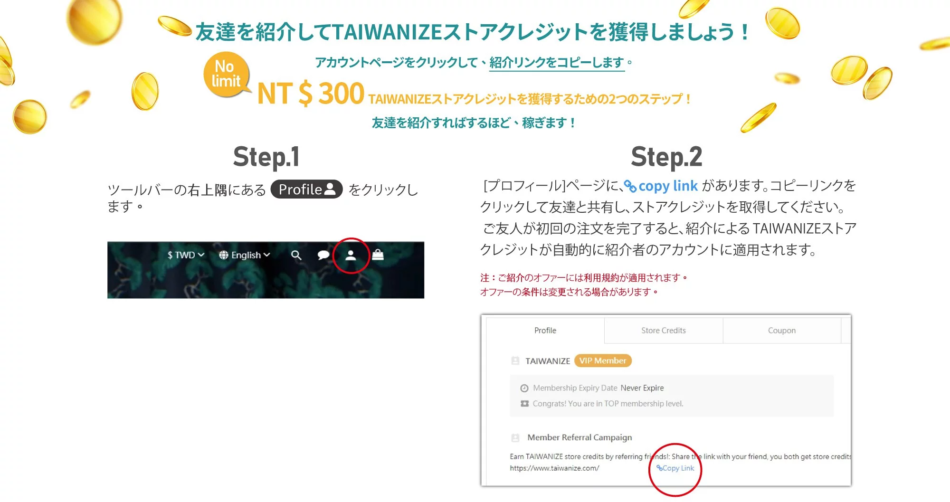
Task: Open the shopping bag cart icon
Action: (378, 255)
